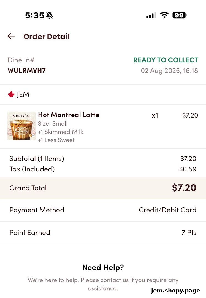The height and width of the screenshot is (298, 206).
Task: Tap the Wi-Fi status icon
Action: click(164, 15)
